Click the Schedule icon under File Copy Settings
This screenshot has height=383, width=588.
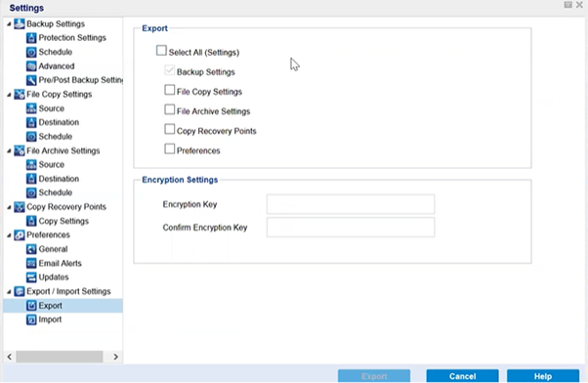pyautogui.click(x=31, y=136)
